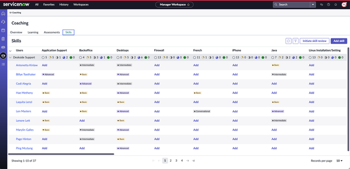Click Len Masters' Conversational French badge
The height and width of the screenshot is (169, 350).
tap(202, 111)
